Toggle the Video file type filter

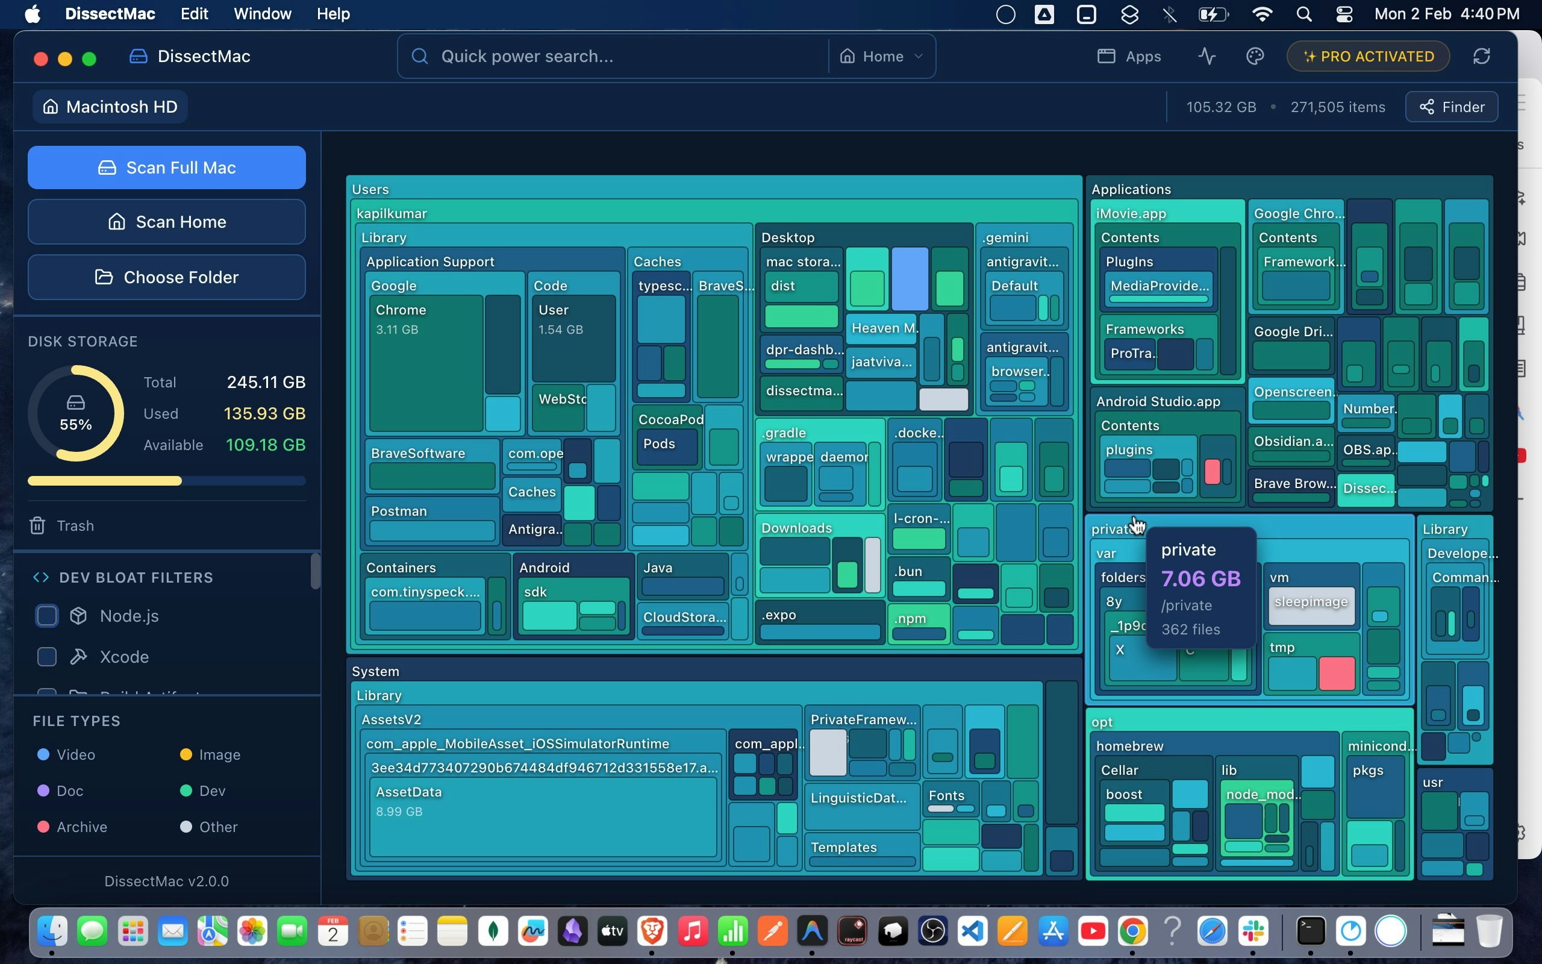coord(66,755)
